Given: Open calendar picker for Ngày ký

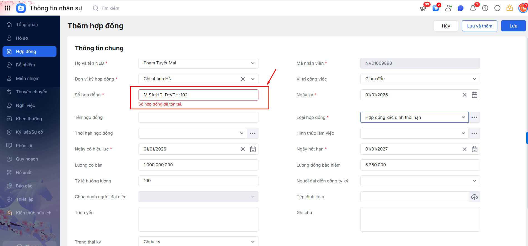Looking at the screenshot, I should coord(474,95).
